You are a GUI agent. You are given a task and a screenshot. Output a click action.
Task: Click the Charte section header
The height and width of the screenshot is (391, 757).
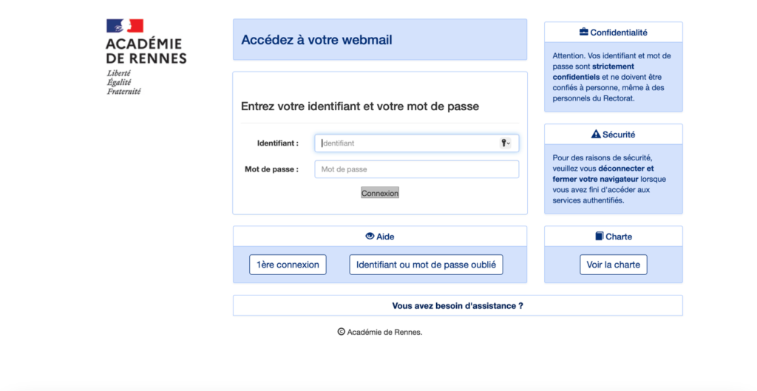pyautogui.click(x=618, y=237)
